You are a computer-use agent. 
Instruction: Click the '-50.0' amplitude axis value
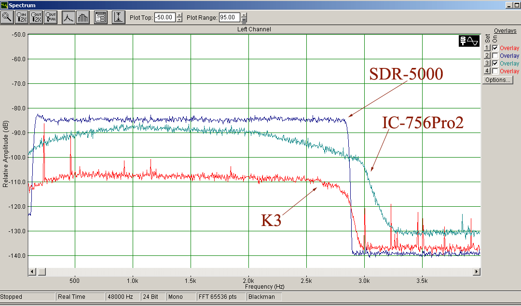click(x=19, y=35)
